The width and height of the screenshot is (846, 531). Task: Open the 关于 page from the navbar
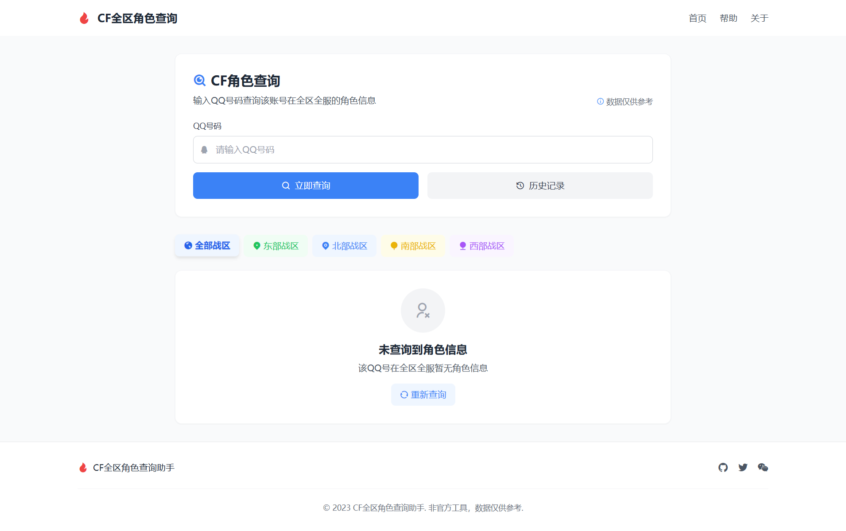[x=759, y=18]
